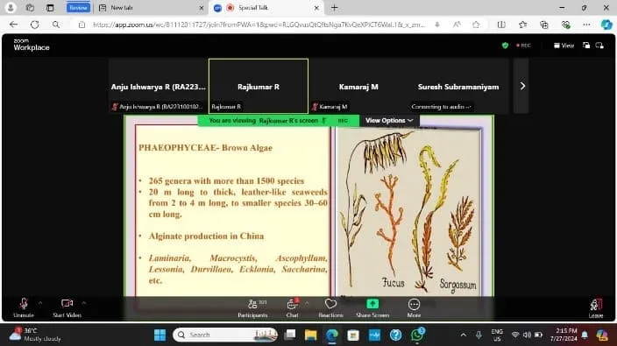Show hidden system tray icons

click(463, 335)
